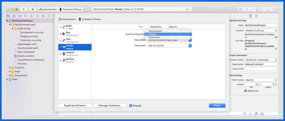This screenshot has width=285, height=121.
Task: Expand the Analyze action disclosure triangle
Action: coord(61,54)
